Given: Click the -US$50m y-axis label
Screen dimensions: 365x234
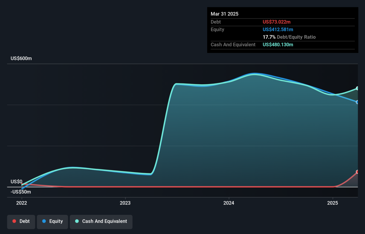Looking at the screenshot, I should click(21, 192).
